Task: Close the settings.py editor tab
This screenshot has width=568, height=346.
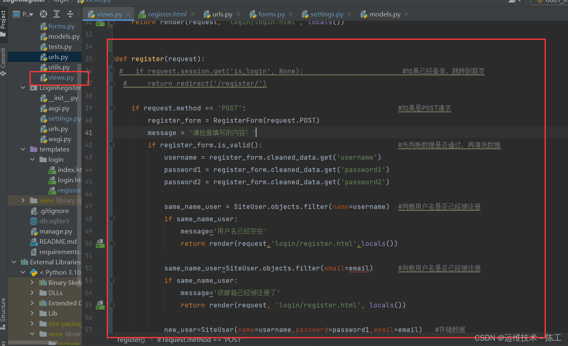Action: pyautogui.click(x=350, y=14)
